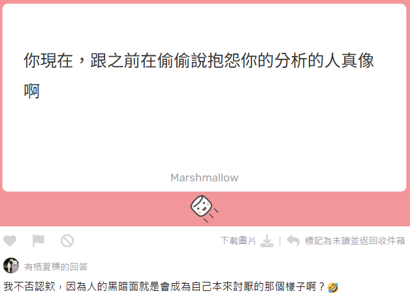Click the 啊 character on the second line
The height and width of the screenshot is (304, 410).
pos(32,91)
